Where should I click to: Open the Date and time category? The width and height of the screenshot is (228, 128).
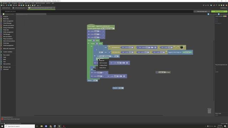point(7,64)
